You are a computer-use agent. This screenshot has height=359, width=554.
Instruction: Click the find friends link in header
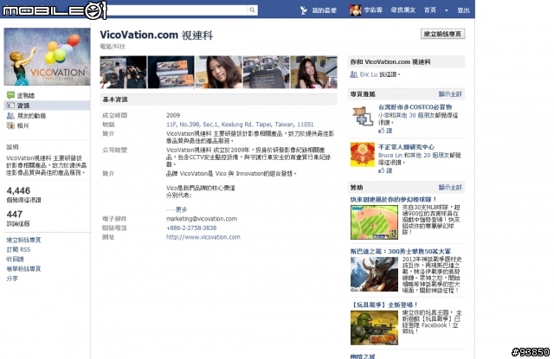[x=403, y=10]
